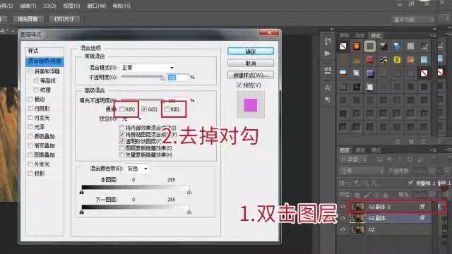Open the Actions panel play icon
This screenshot has width=452, height=254.
tap(328, 54)
